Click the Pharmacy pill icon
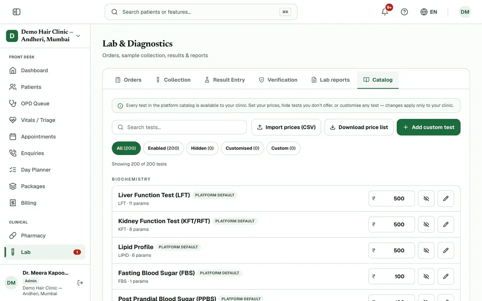Image resolution: width=482 pixels, height=301 pixels. pyautogui.click(x=13, y=236)
